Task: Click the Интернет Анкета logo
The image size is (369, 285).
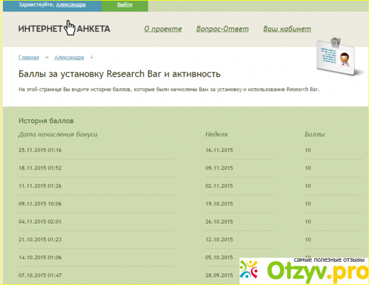Action: [64, 28]
